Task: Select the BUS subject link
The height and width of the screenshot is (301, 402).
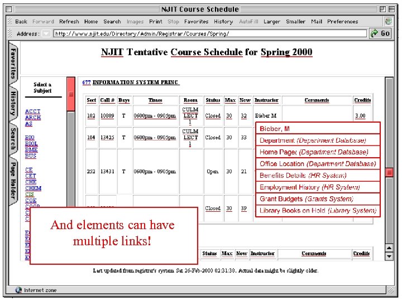Action: (x=31, y=156)
